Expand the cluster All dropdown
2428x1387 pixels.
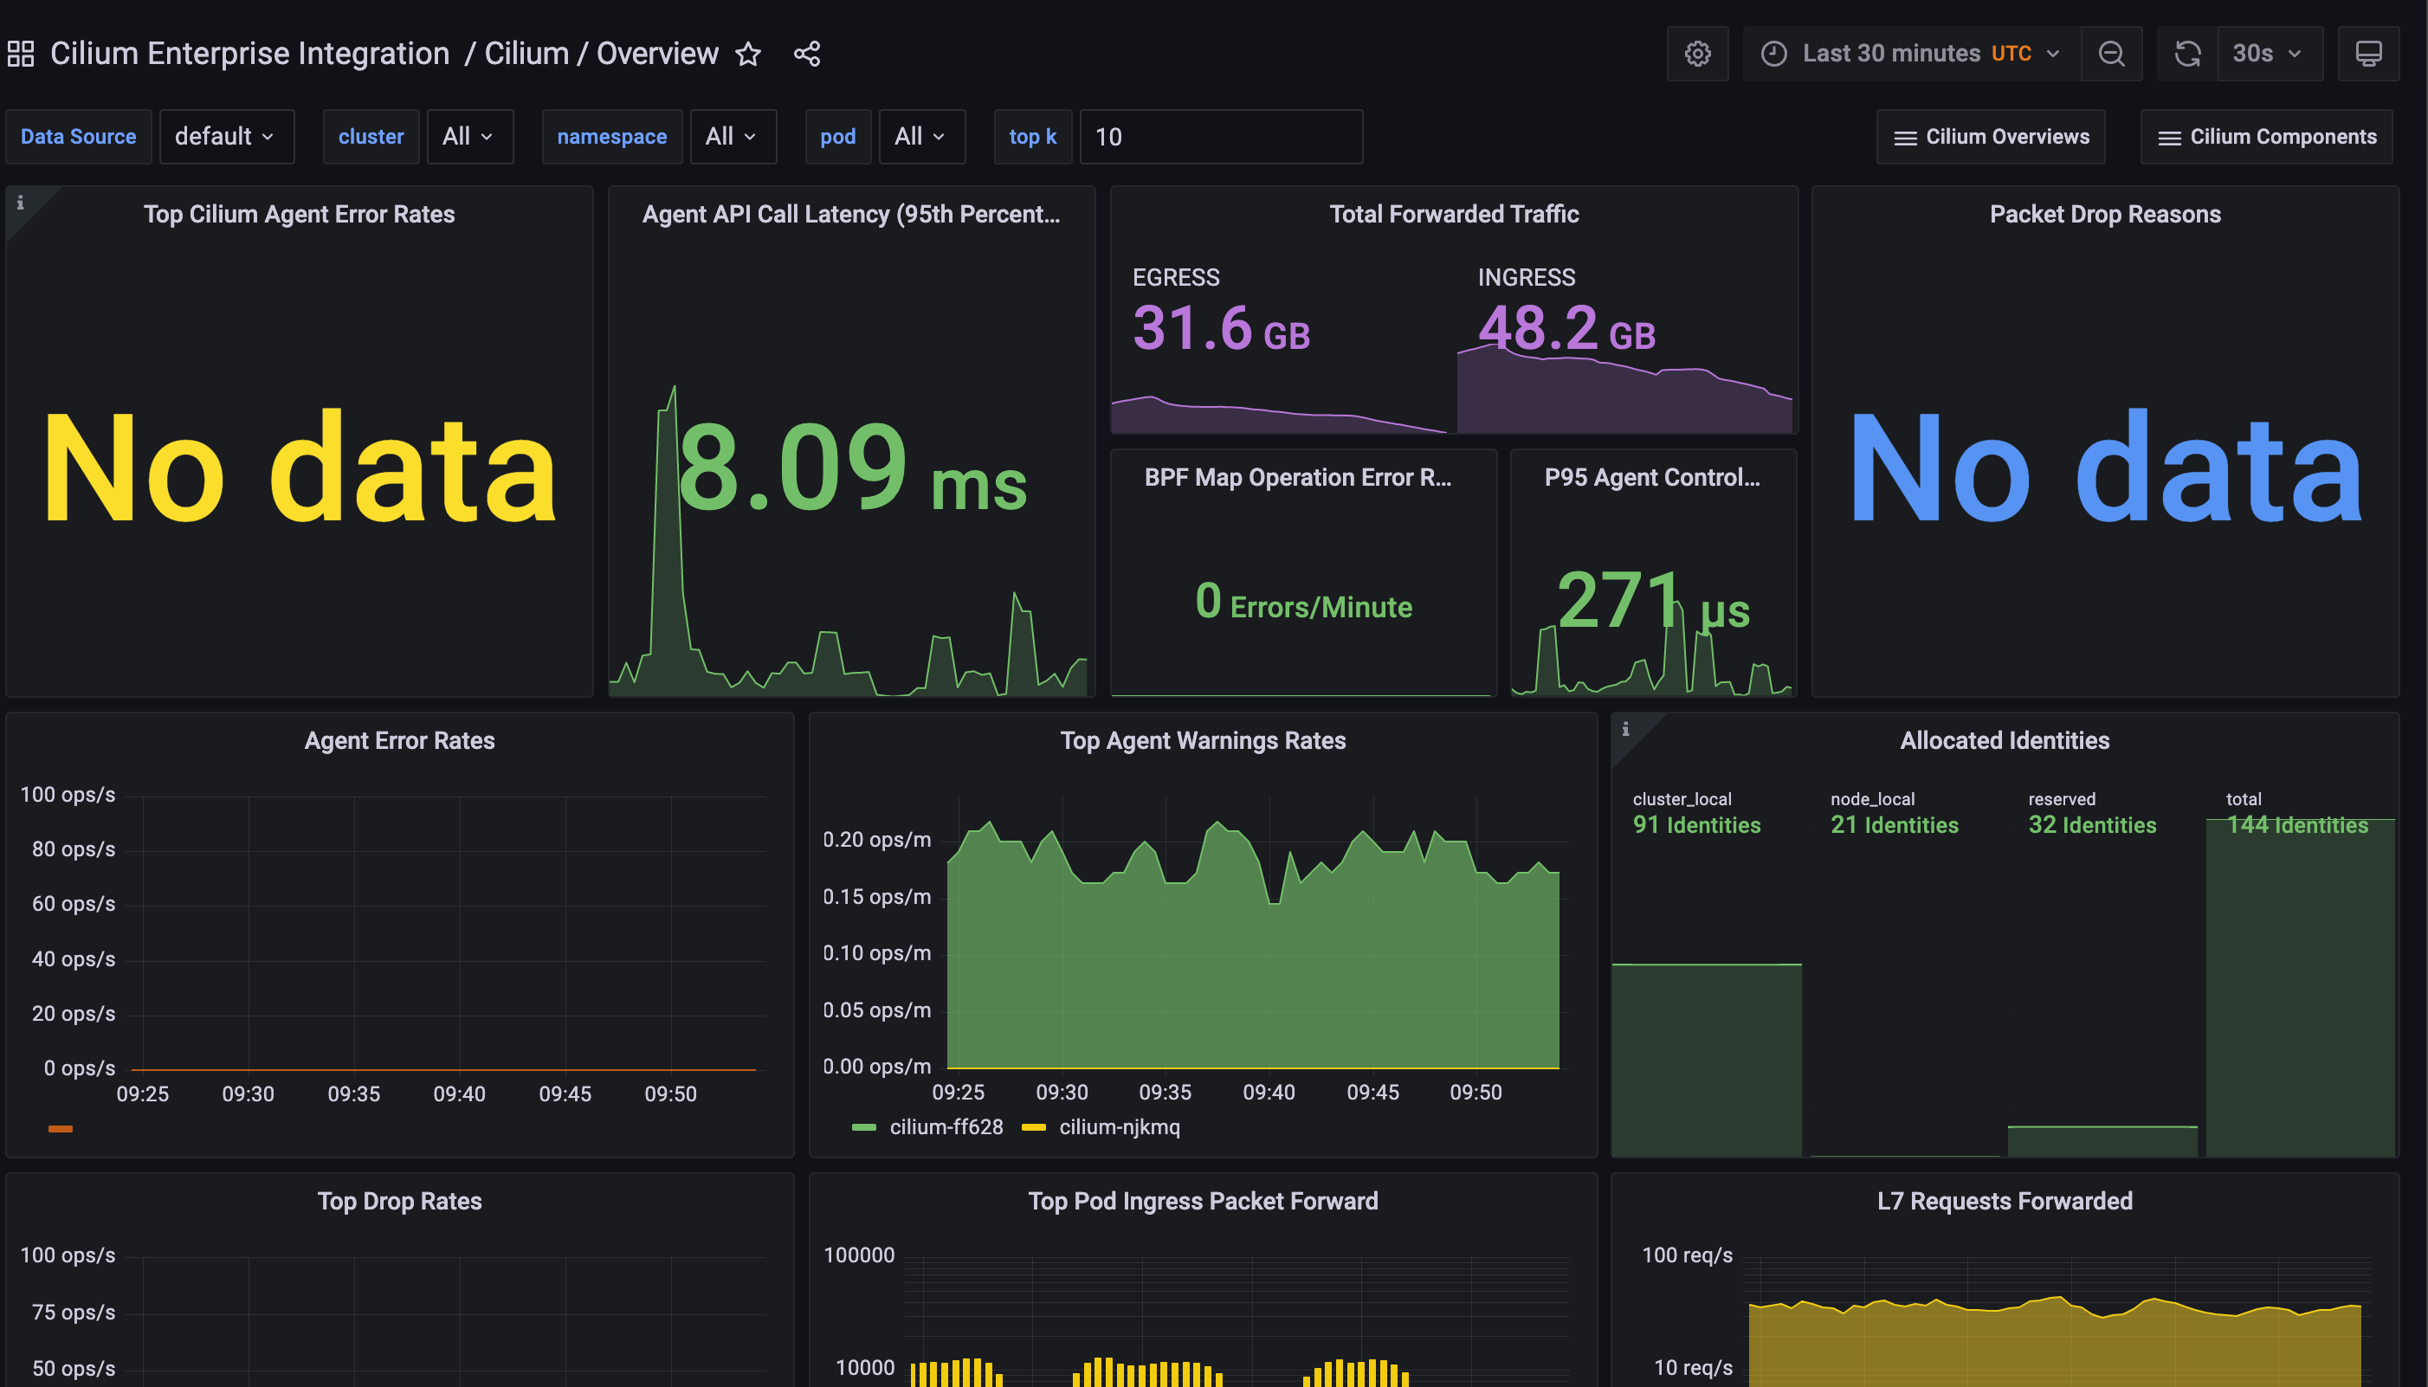point(469,136)
